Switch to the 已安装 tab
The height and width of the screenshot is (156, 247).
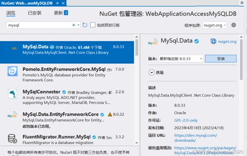click(35, 13)
